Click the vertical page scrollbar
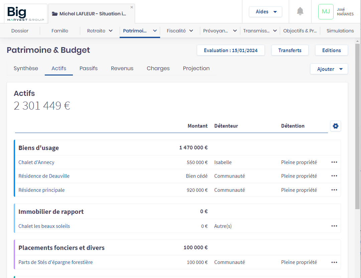 coord(357,134)
